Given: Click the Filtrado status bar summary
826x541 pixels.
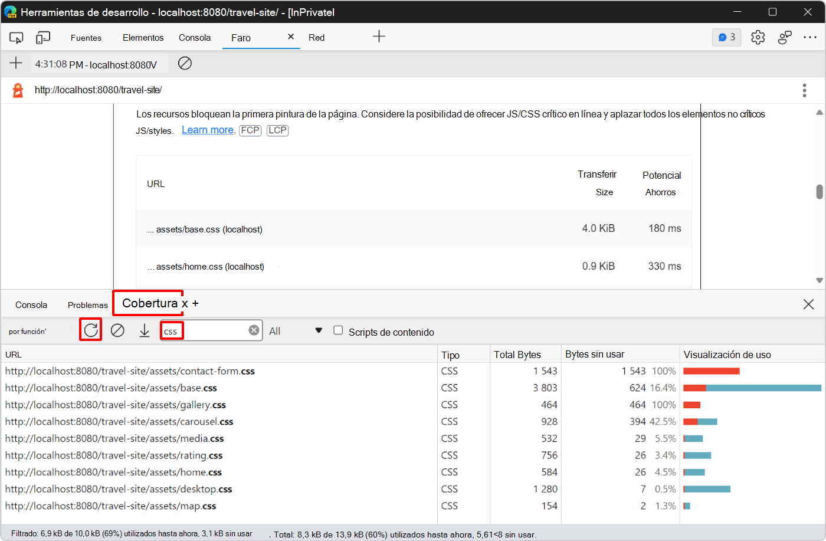Looking at the screenshot, I should click(x=132, y=533).
